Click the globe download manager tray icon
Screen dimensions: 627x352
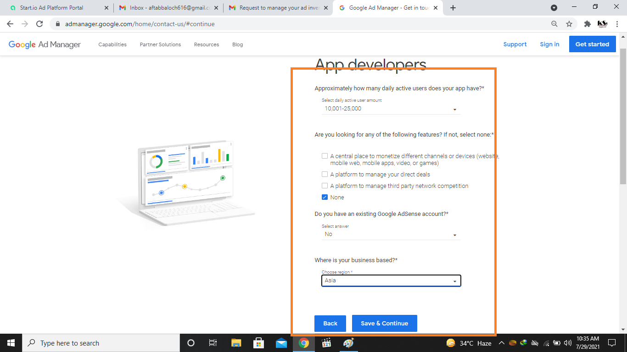tap(524, 343)
